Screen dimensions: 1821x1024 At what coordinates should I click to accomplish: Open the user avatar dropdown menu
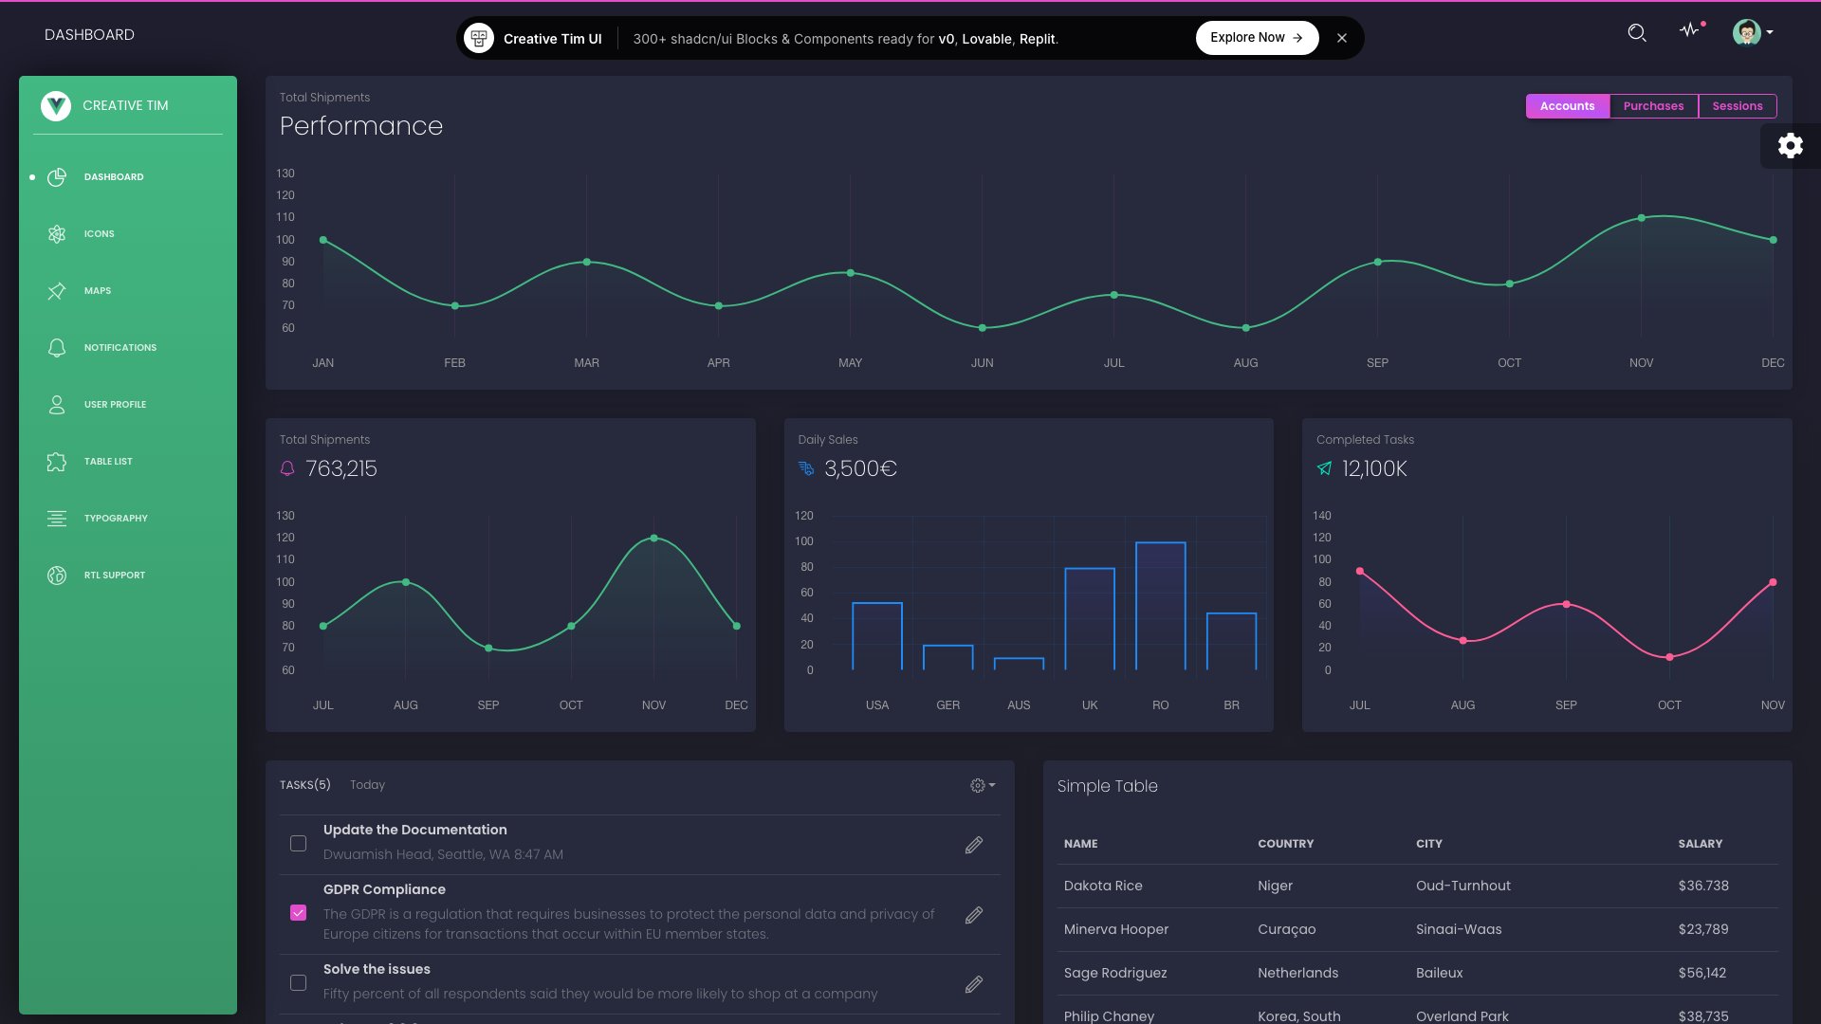pos(1750,31)
